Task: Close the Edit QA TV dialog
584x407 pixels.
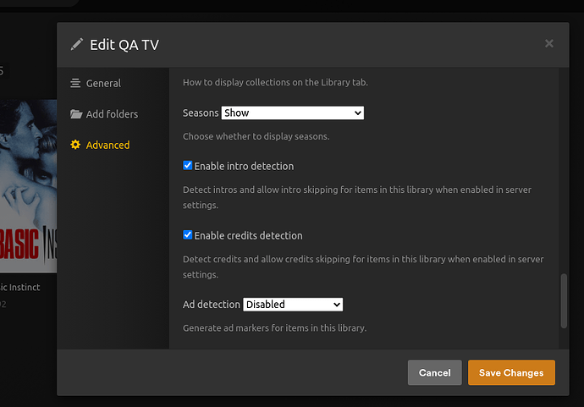Action: (x=549, y=43)
